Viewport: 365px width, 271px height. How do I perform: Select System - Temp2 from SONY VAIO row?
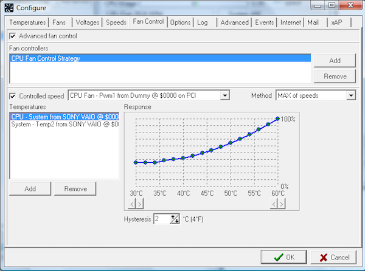pyautogui.click(x=64, y=125)
